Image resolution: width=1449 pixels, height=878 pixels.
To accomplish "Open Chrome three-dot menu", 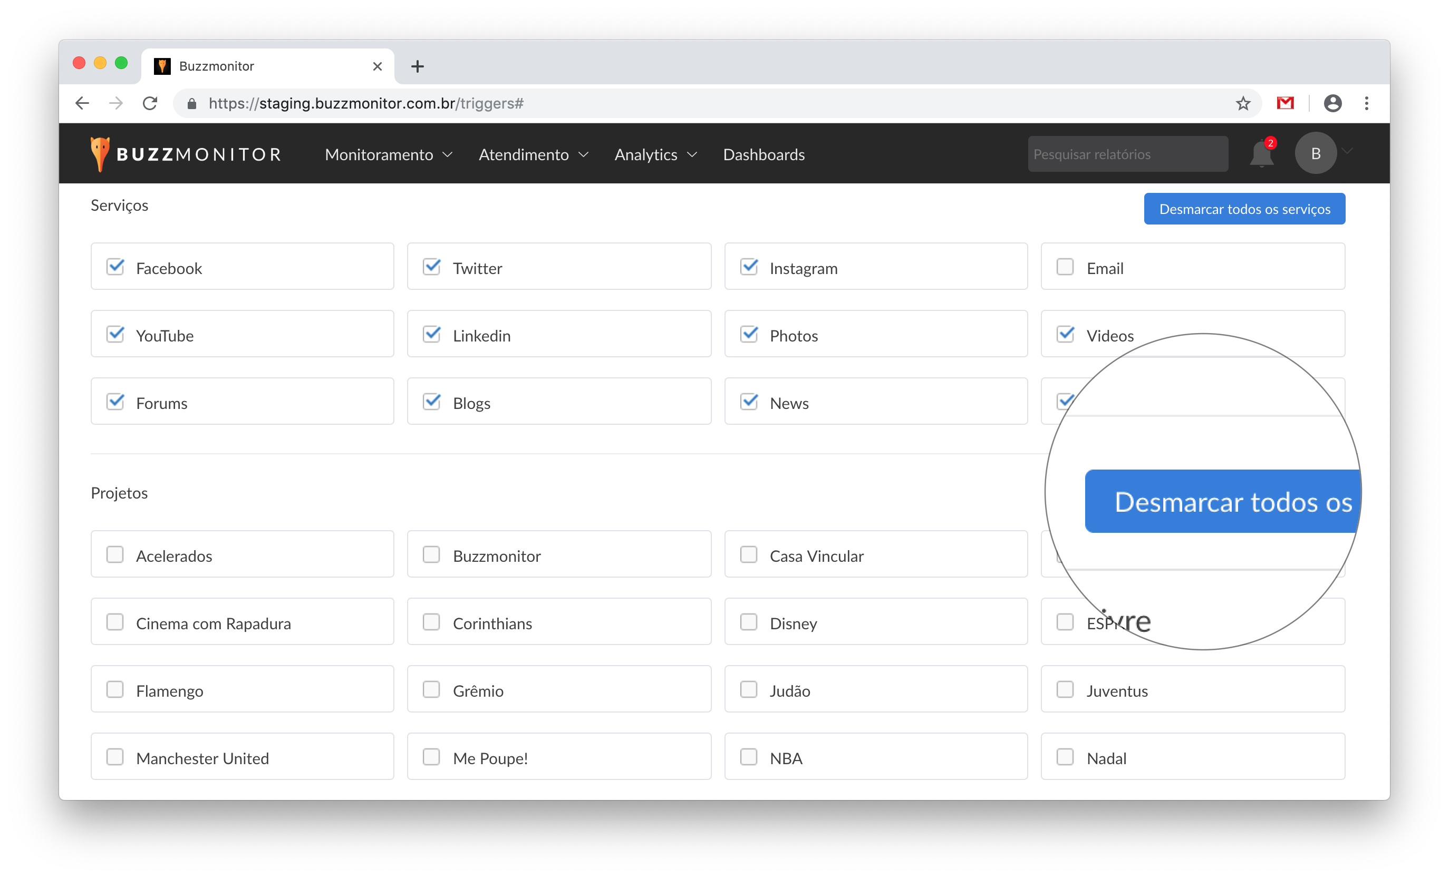I will 1366,103.
